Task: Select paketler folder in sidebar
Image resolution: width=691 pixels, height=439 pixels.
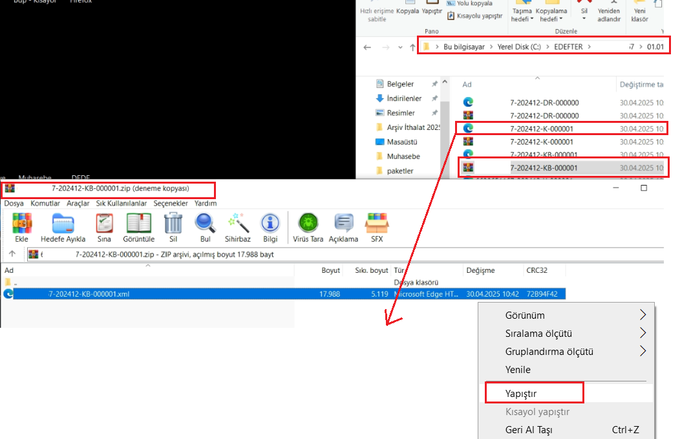Action: (x=400, y=171)
